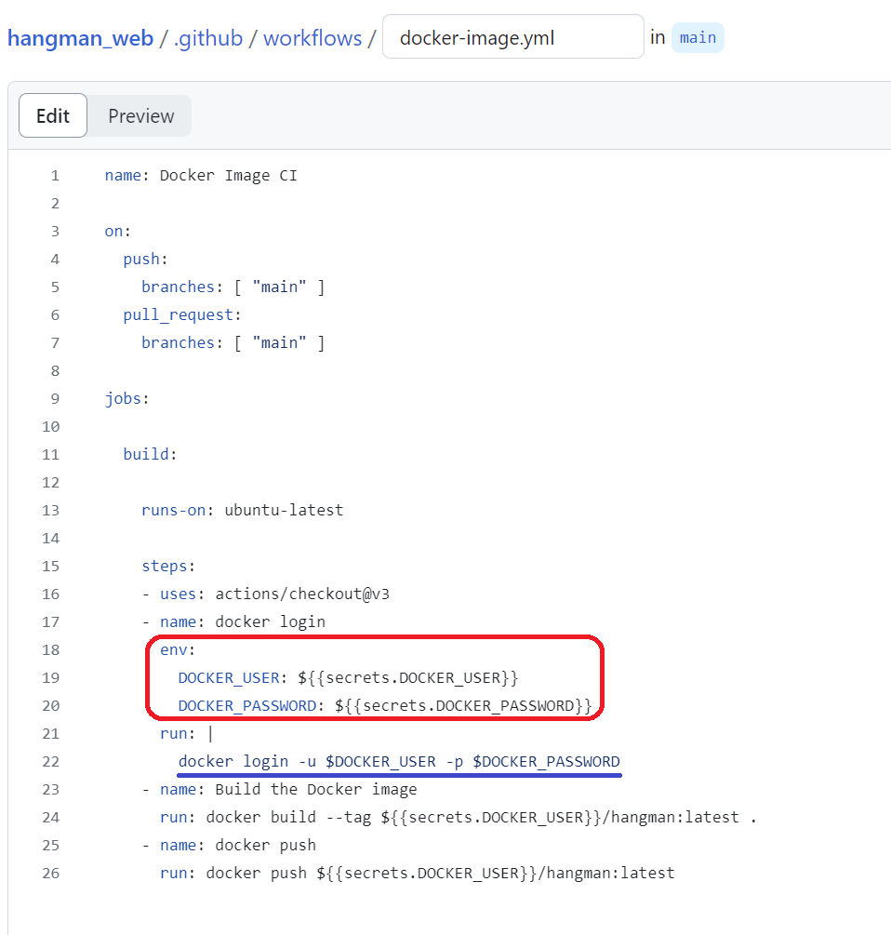Click the 'docker login -u' command line
The width and height of the screenshot is (891, 935).
coord(399,761)
